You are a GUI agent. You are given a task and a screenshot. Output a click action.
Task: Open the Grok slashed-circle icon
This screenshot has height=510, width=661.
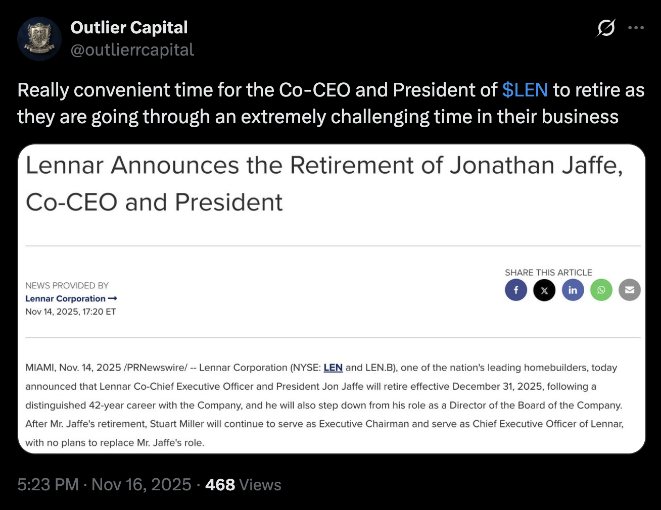(606, 28)
